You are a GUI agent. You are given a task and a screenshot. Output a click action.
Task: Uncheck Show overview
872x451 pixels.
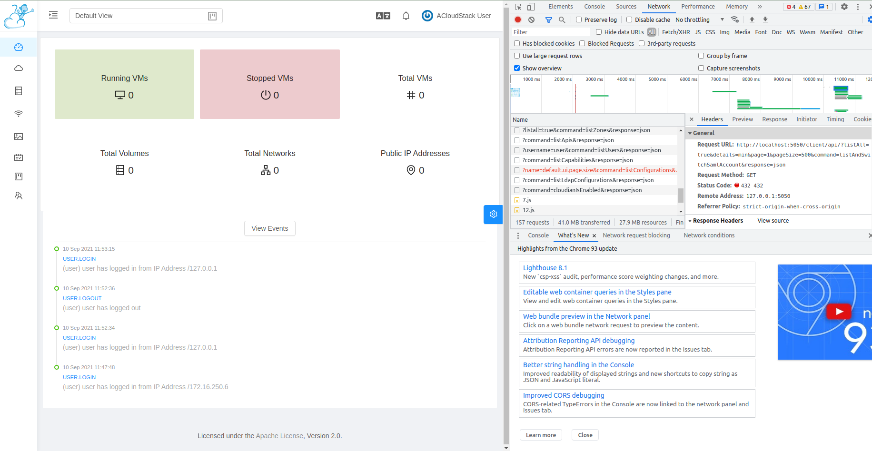point(517,68)
